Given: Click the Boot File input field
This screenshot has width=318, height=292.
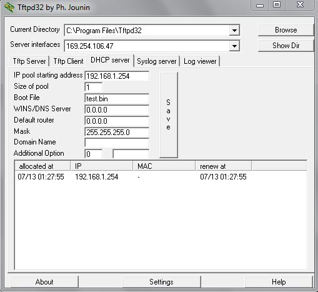Looking at the screenshot, I should pyautogui.click(x=117, y=99).
